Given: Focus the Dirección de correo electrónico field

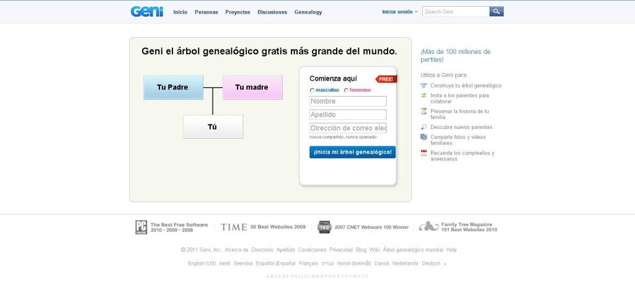Looking at the screenshot, I should click(x=348, y=128).
